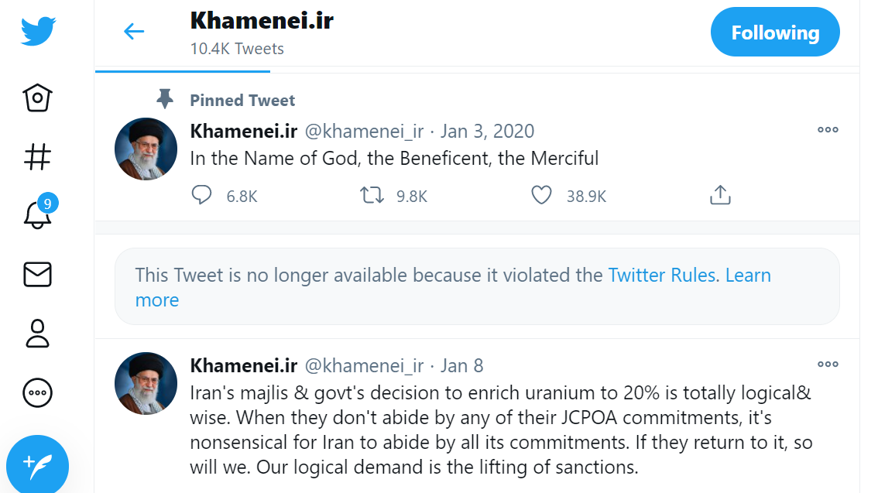Open the Notifications bell icon

37,216
